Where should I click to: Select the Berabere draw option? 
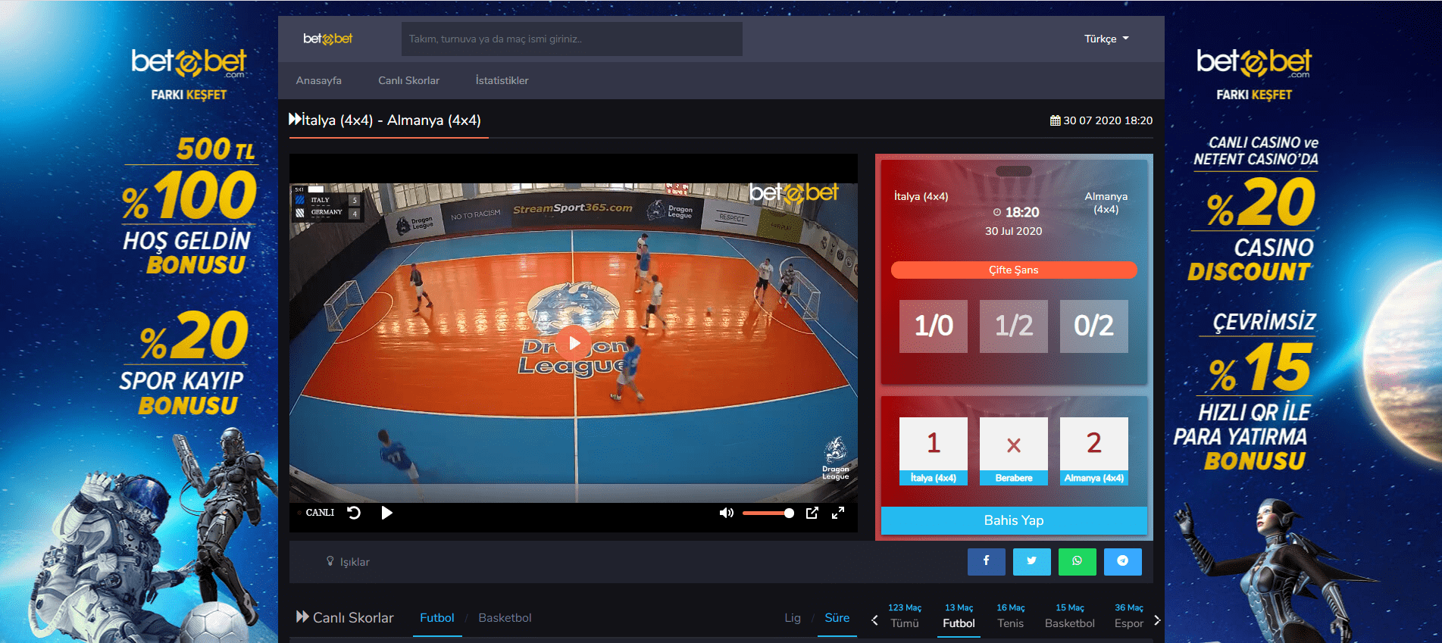pos(1013,451)
